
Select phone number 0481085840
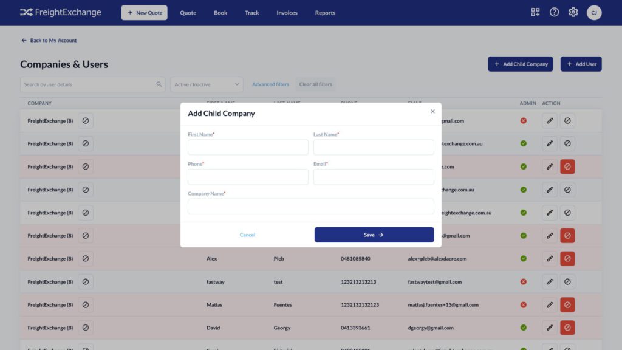tap(355, 259)
